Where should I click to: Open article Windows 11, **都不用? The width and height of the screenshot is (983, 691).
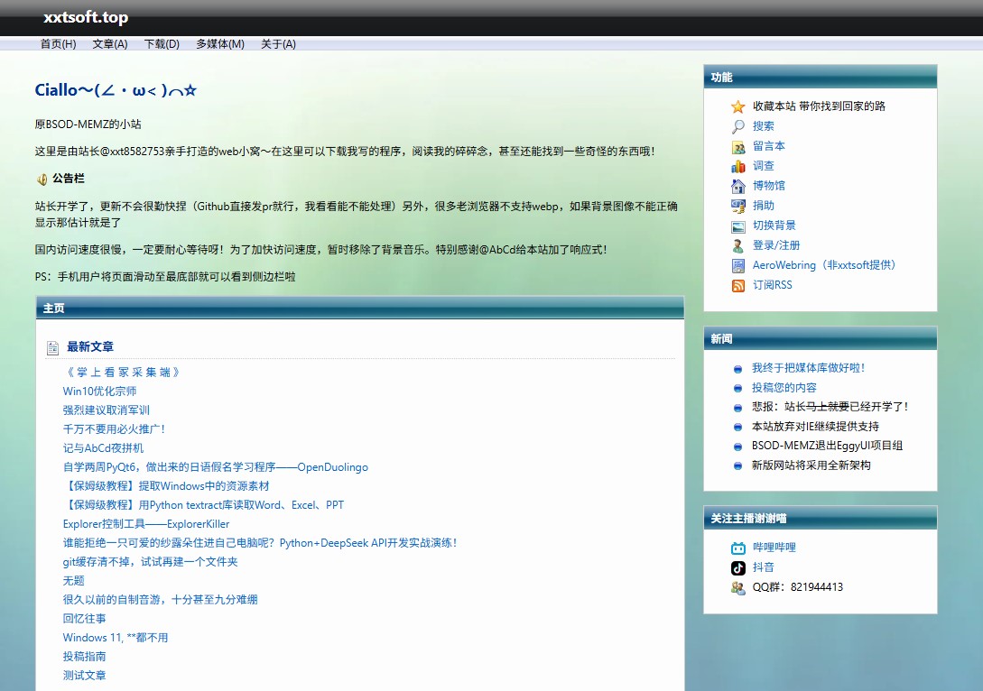116,637
